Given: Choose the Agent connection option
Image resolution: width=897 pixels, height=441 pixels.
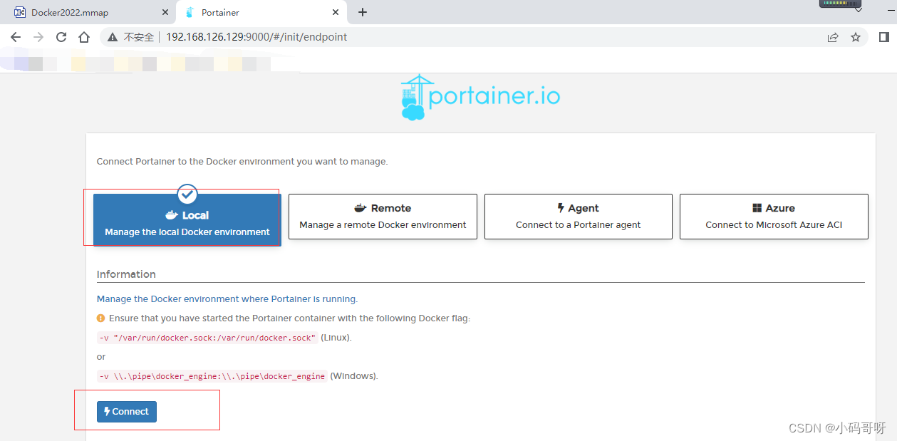Looking at the screenshot, I should click(x=579, y=217).
